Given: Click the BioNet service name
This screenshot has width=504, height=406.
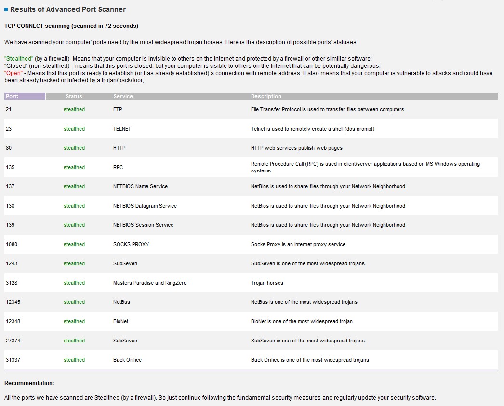Looking at the screenshot, I should tap(120, 321).
